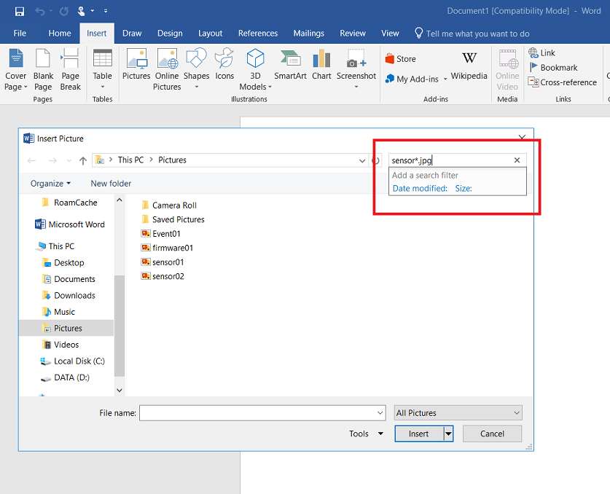
Task: Insert a Bookmark
Action: pos(553,68)
